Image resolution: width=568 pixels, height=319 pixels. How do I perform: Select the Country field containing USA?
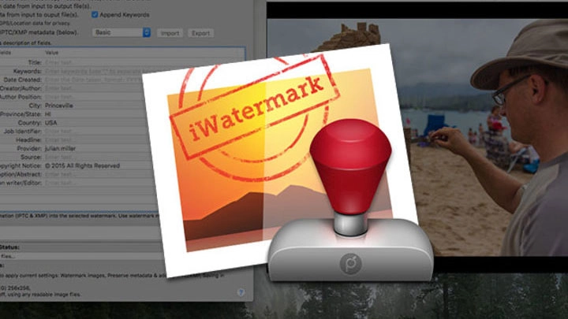pyautogui.click(x=94, y=123)
